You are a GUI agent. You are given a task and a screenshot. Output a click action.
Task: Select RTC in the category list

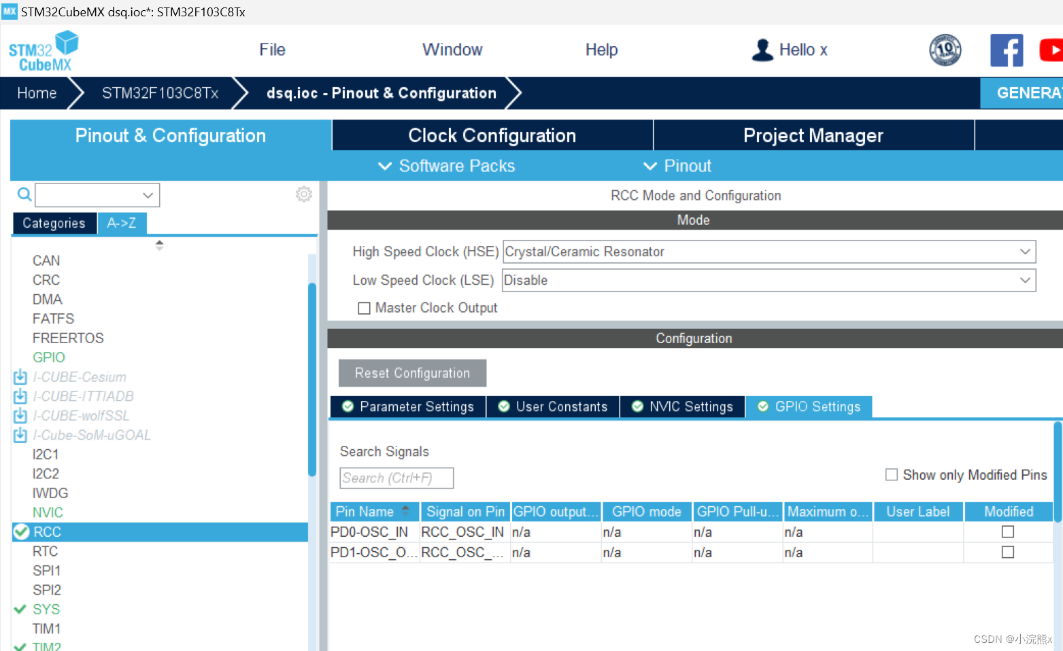(45, 551)
